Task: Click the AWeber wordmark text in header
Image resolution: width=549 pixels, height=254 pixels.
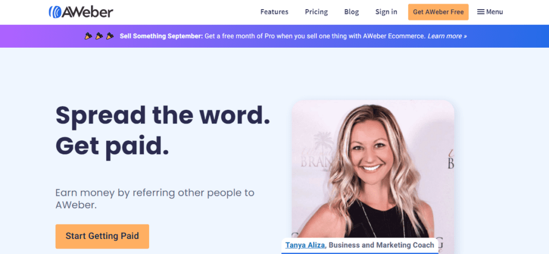Action: pos(87,12)
